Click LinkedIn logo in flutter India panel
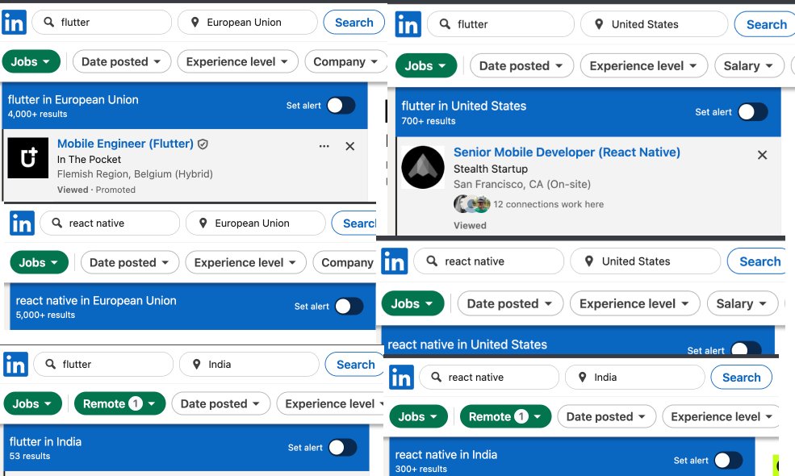795x476 pixels. coord(15,365)
